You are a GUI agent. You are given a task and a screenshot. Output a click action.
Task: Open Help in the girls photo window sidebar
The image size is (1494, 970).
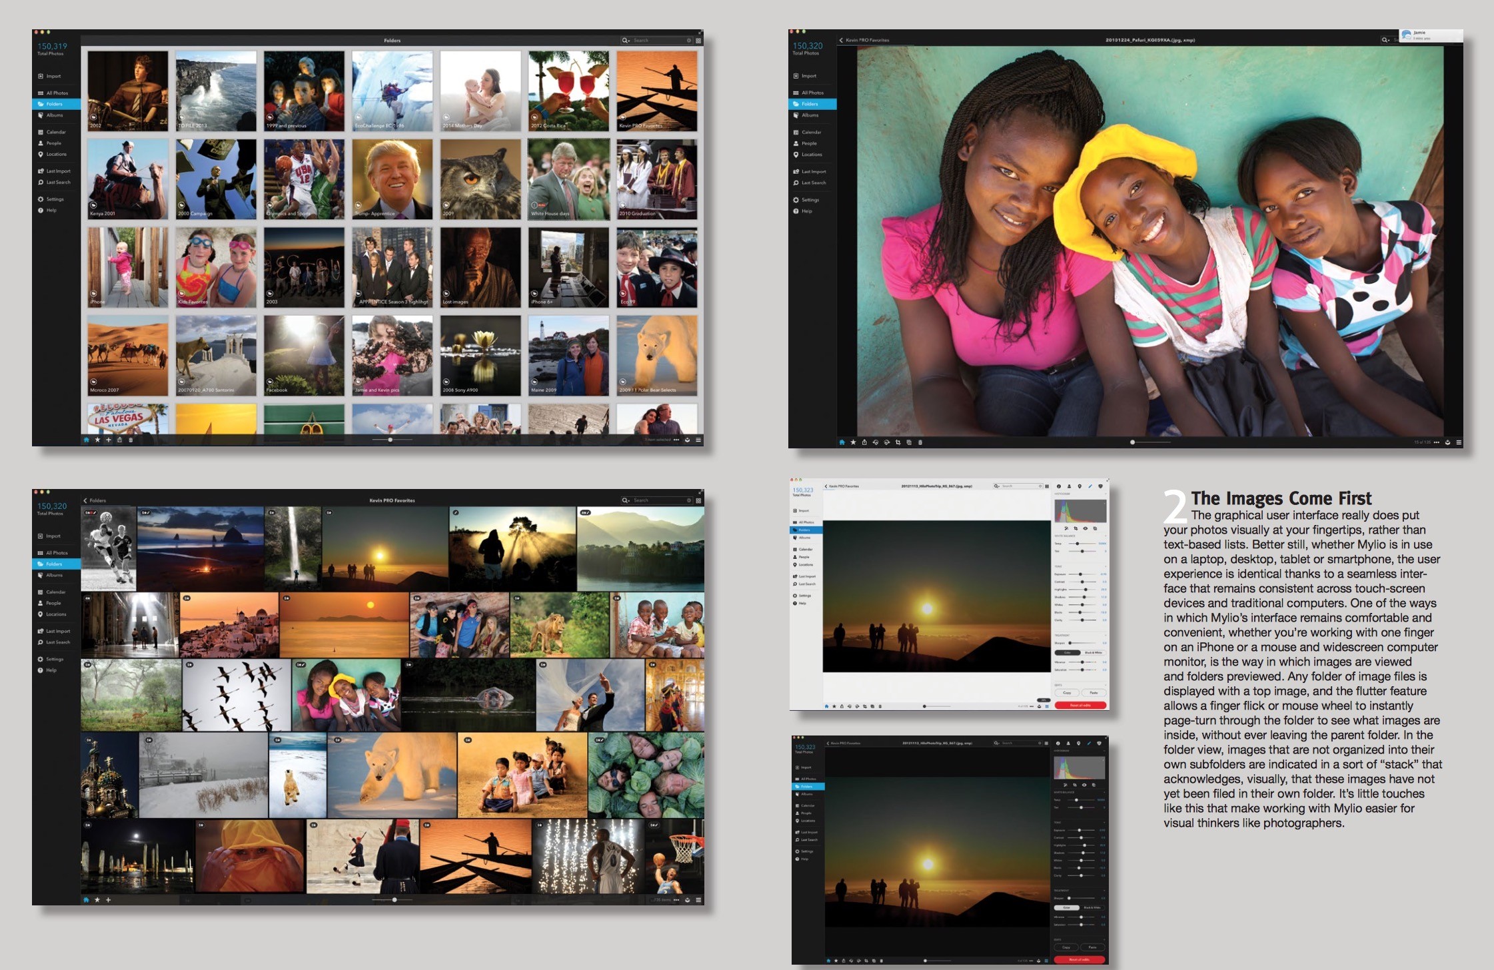pos(803,211)
